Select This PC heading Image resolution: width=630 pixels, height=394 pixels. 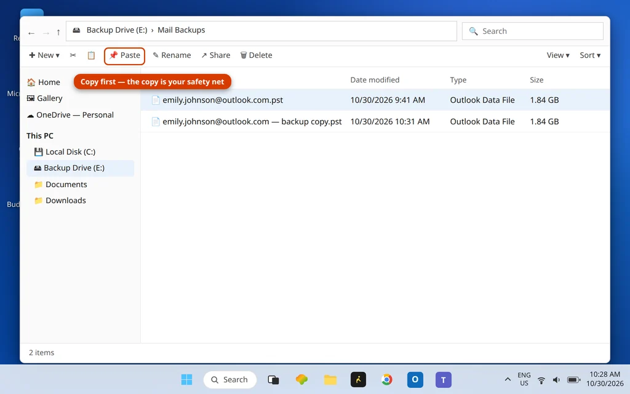[40, 135]
